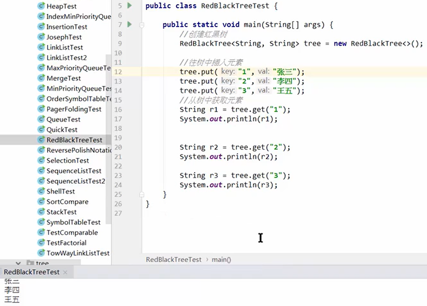The height and width of the screenshot is (306, 427).
Task: Select IndexMinPriorityQueue class file
Action: pos(79,16)
